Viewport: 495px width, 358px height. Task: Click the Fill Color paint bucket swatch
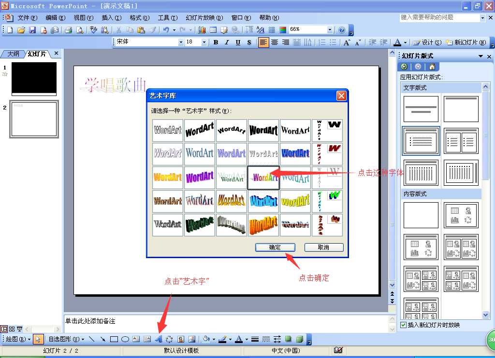pos(206,339)
